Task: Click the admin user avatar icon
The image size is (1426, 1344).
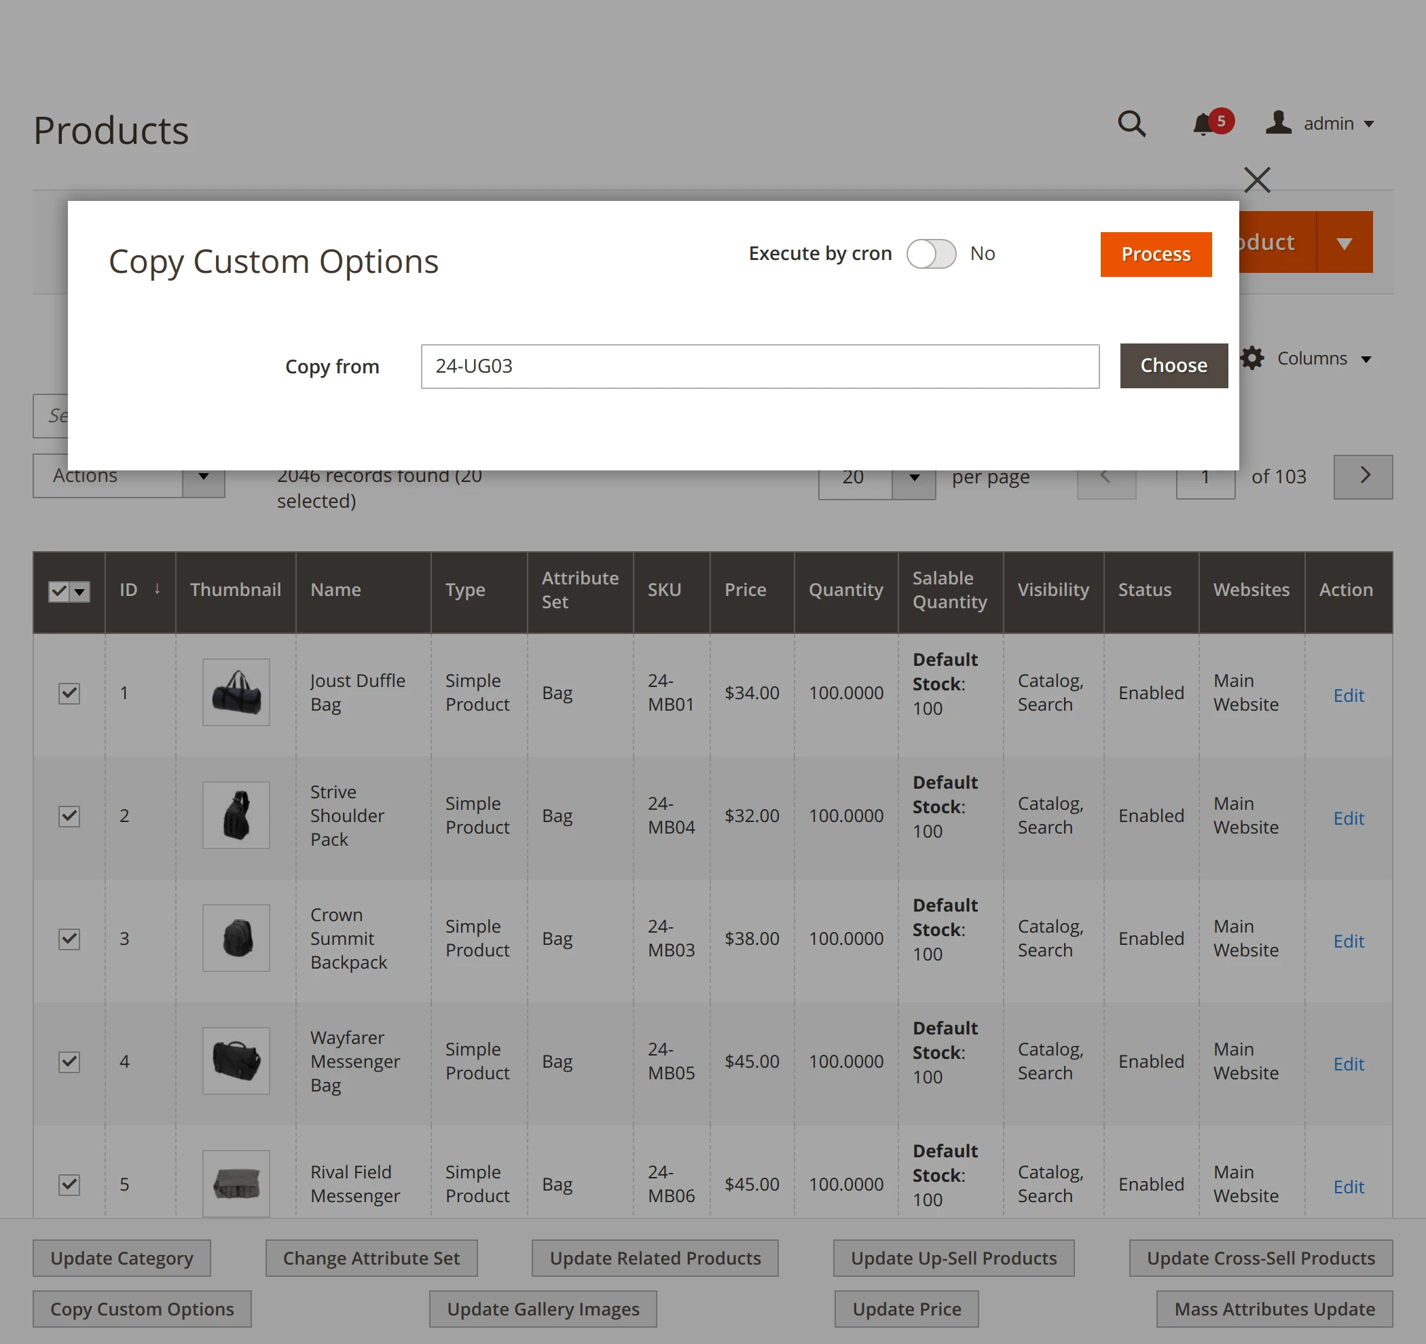Action: click(x=1278, y=124)
